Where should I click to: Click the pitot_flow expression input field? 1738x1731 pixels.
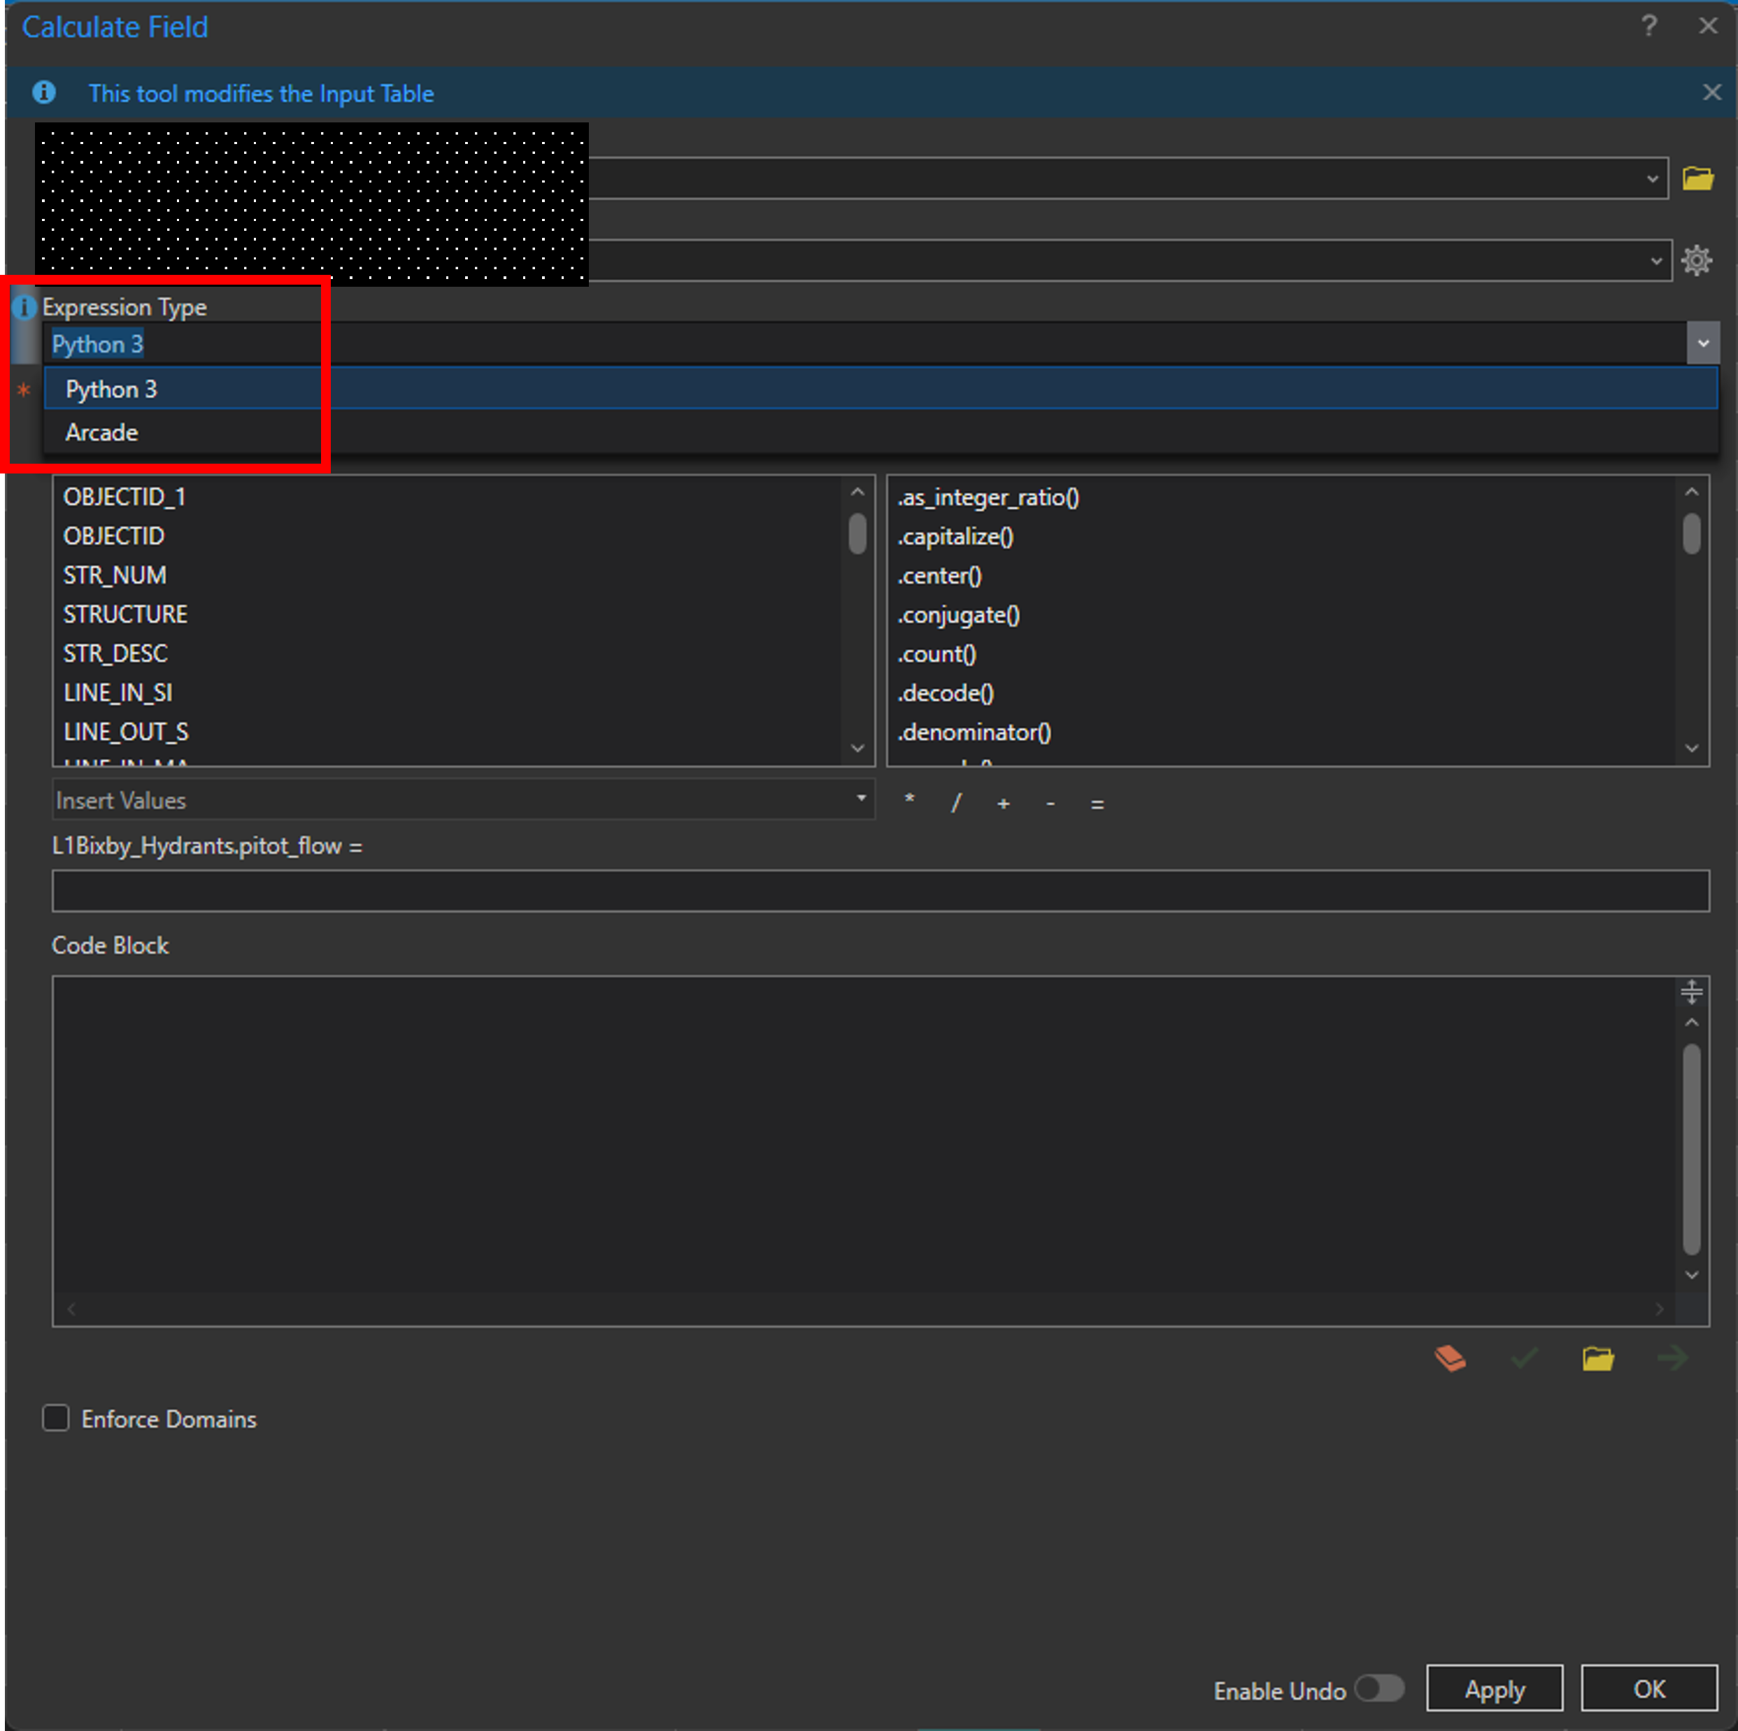880,891
